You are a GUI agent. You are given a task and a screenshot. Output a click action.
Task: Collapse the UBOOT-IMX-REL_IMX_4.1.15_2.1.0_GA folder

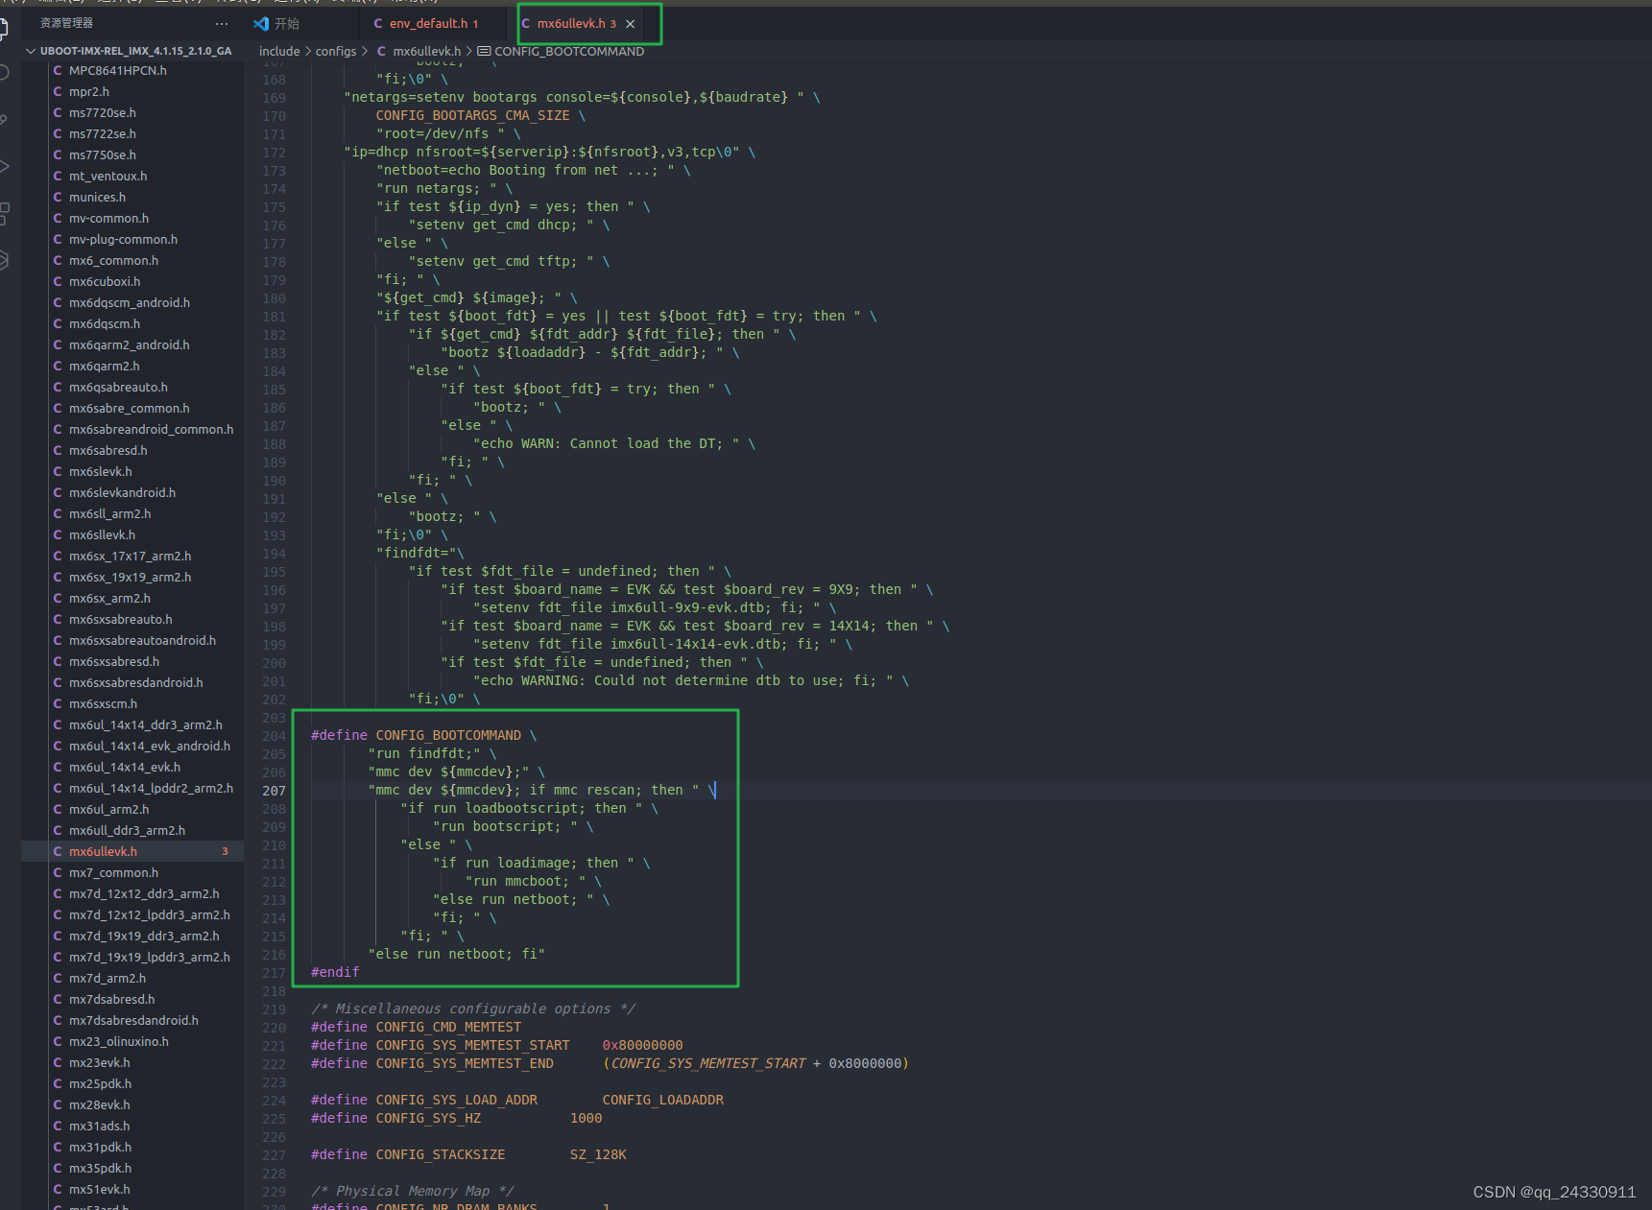(x=32, y=50)
